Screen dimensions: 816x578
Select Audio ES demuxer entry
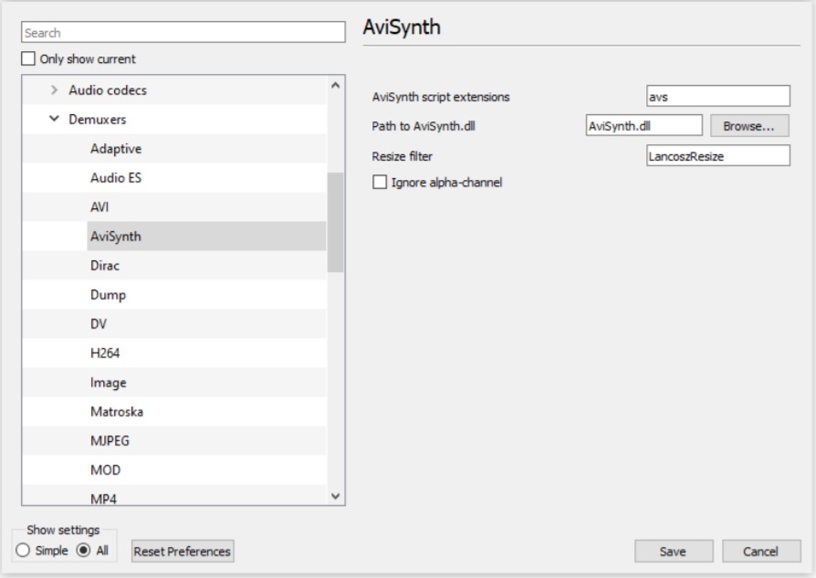116,177
